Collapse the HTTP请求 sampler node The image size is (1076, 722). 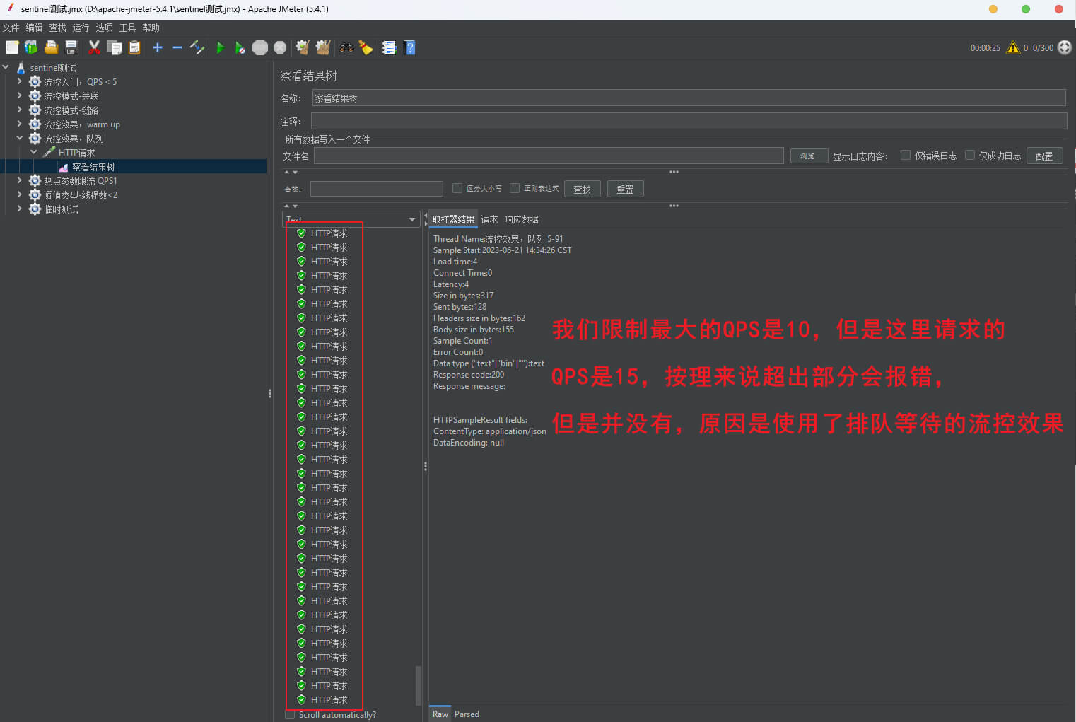(34, 152)
